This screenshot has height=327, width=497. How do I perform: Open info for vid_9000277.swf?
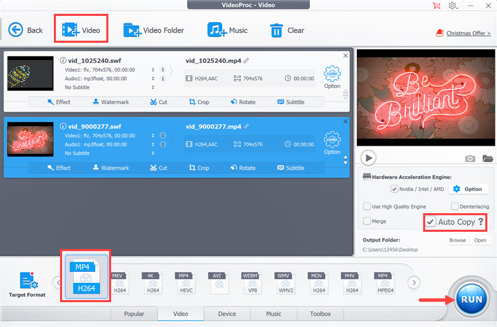click(x=63, y=126)
